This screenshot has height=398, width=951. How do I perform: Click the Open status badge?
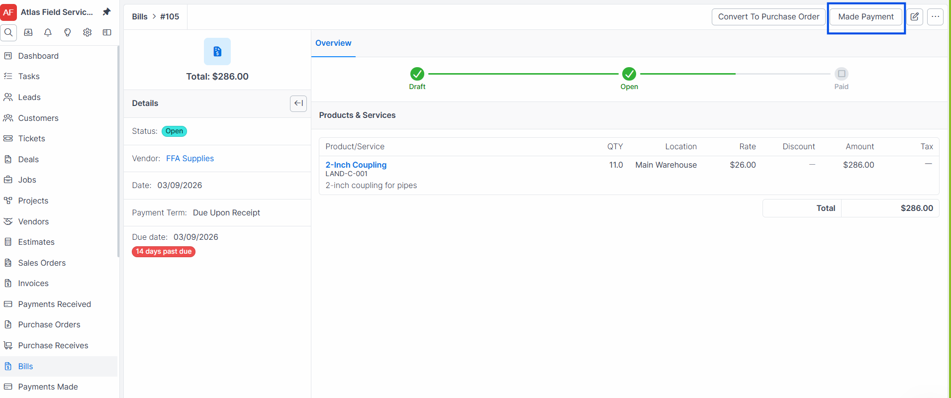tap(174, 131)
